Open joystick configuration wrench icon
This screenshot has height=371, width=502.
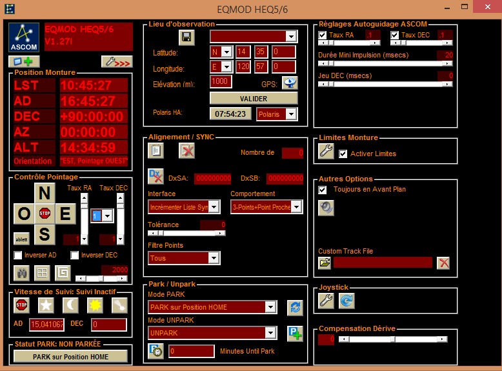tap(326, 301)
